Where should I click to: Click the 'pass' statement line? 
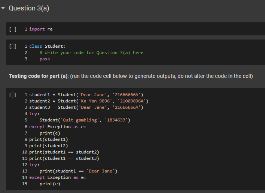pyautogui.click(x=45, y=59)
